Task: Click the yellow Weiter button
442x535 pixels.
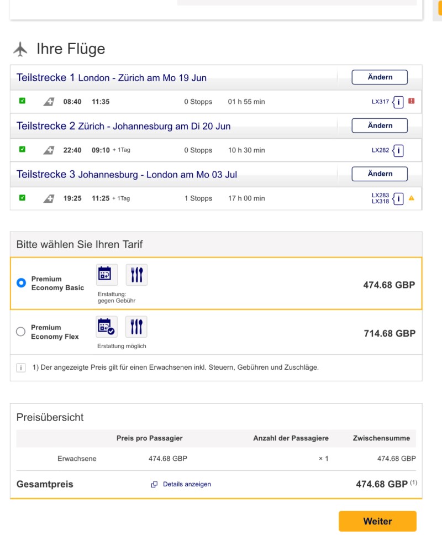Action: coord(377,521)
